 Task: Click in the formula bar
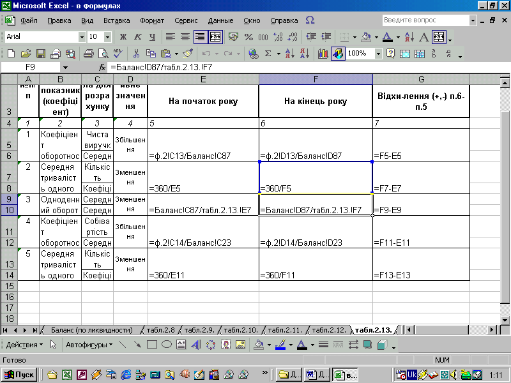pos(308,68)
